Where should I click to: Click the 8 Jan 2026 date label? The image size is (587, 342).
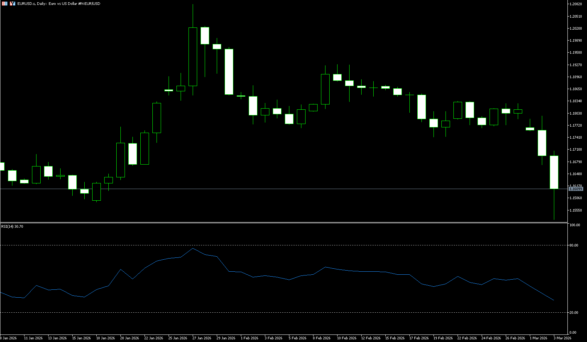8,338
